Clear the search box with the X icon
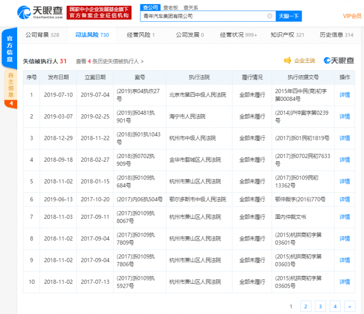Screen dimensions: 364x314 (x=269, y=16)
